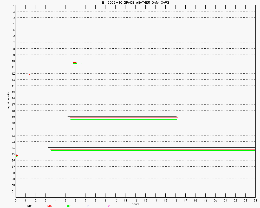Viewport: 260px width, 208px height.
Task: Click the black COR1 gap bar on day 19
Action: tap(122, 117)
